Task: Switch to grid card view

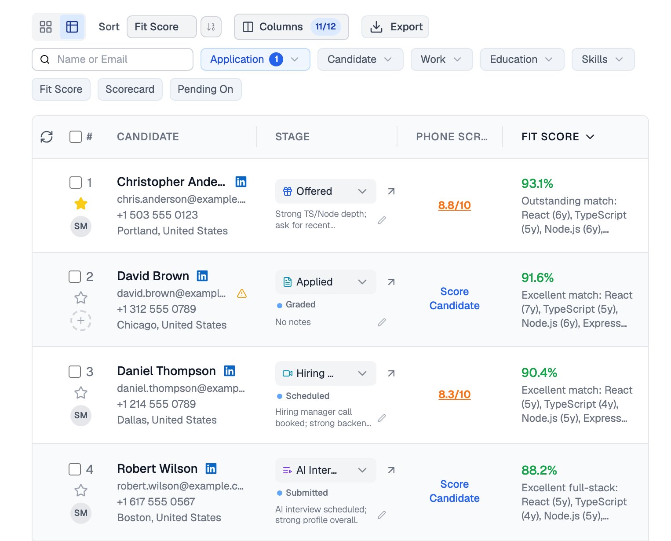Action: tap(46, 27)
